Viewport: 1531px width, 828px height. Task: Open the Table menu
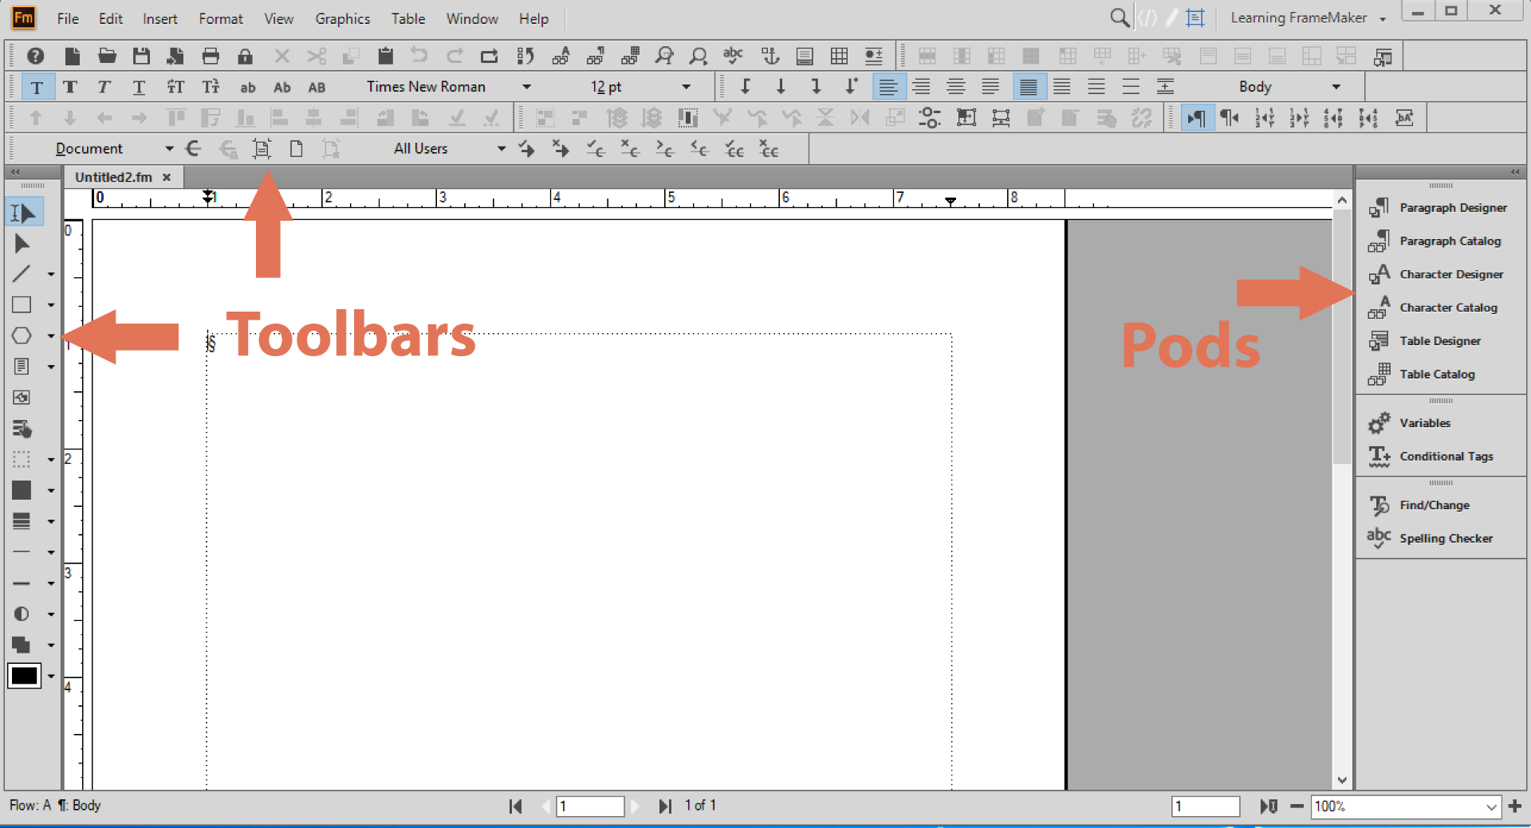(x=408, y=18)
